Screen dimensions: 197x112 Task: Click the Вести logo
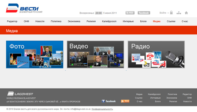24,8
